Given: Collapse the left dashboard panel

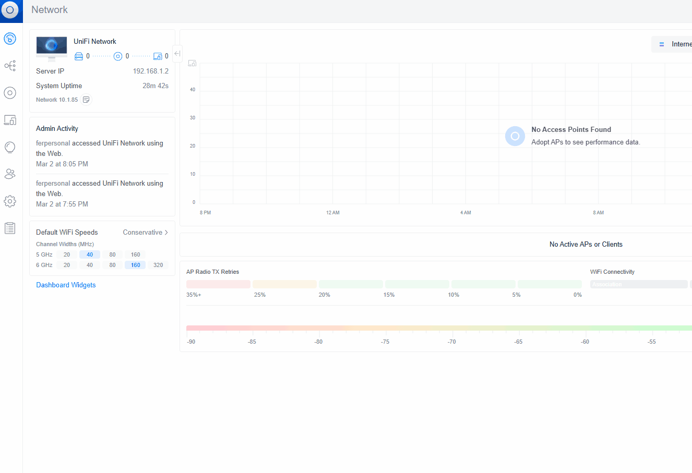Looking at the screenshot, I should [177, 53].
